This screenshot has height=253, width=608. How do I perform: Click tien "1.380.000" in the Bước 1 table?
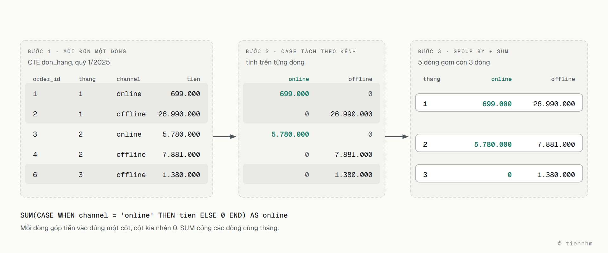point(181,175)
